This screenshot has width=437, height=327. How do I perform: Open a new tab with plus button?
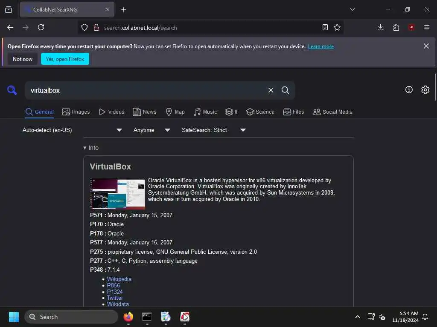pos(123,10)
